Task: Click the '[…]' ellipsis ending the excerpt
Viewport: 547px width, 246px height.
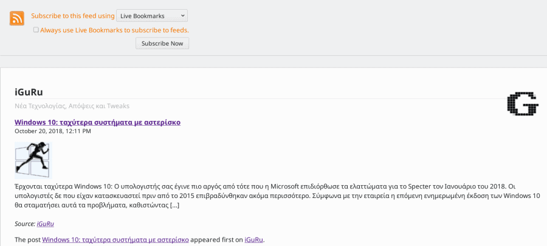Action: click(174, 205)
